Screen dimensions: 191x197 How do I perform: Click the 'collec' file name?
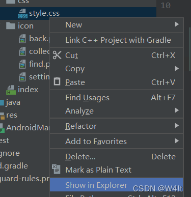pos(39,51)
